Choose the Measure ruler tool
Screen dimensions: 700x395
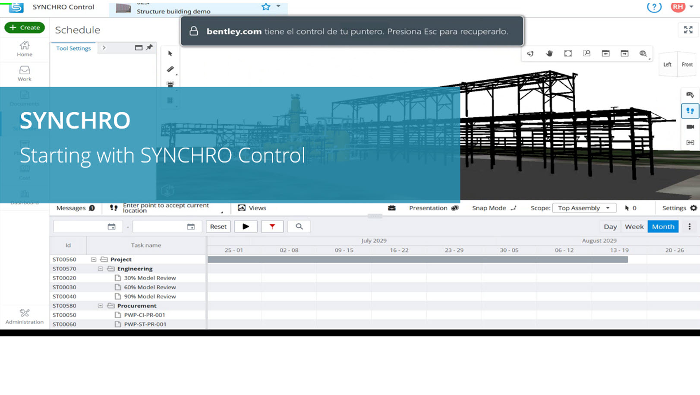[170, 69]
